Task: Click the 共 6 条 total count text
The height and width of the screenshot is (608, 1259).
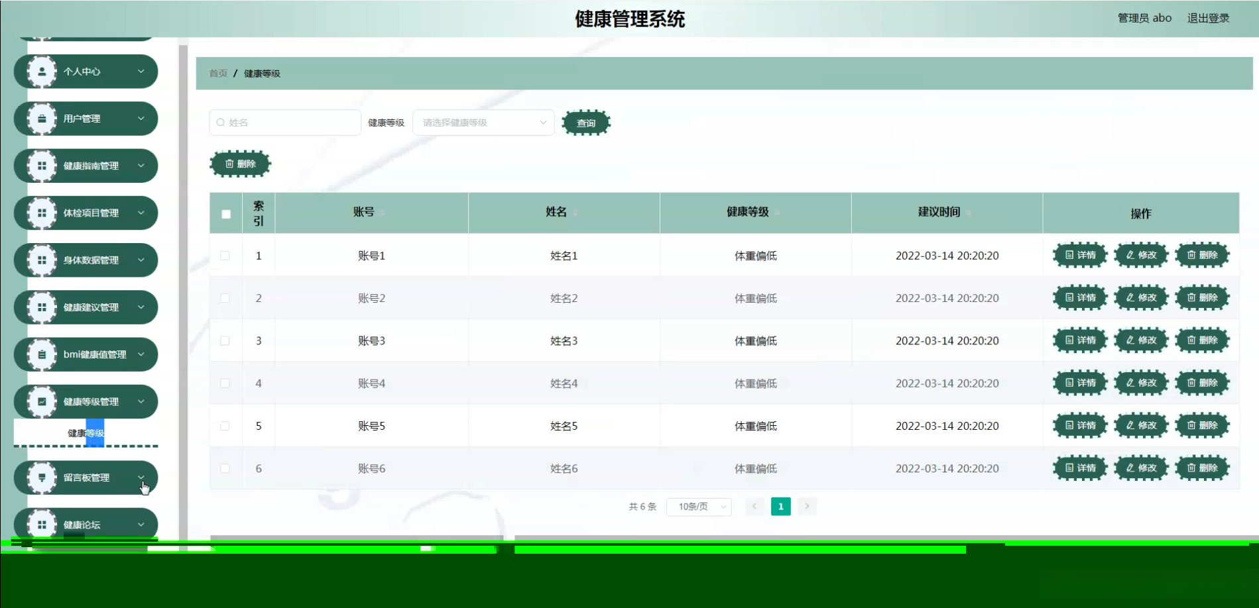Action: pyautogui.click(x=642, y=507)
